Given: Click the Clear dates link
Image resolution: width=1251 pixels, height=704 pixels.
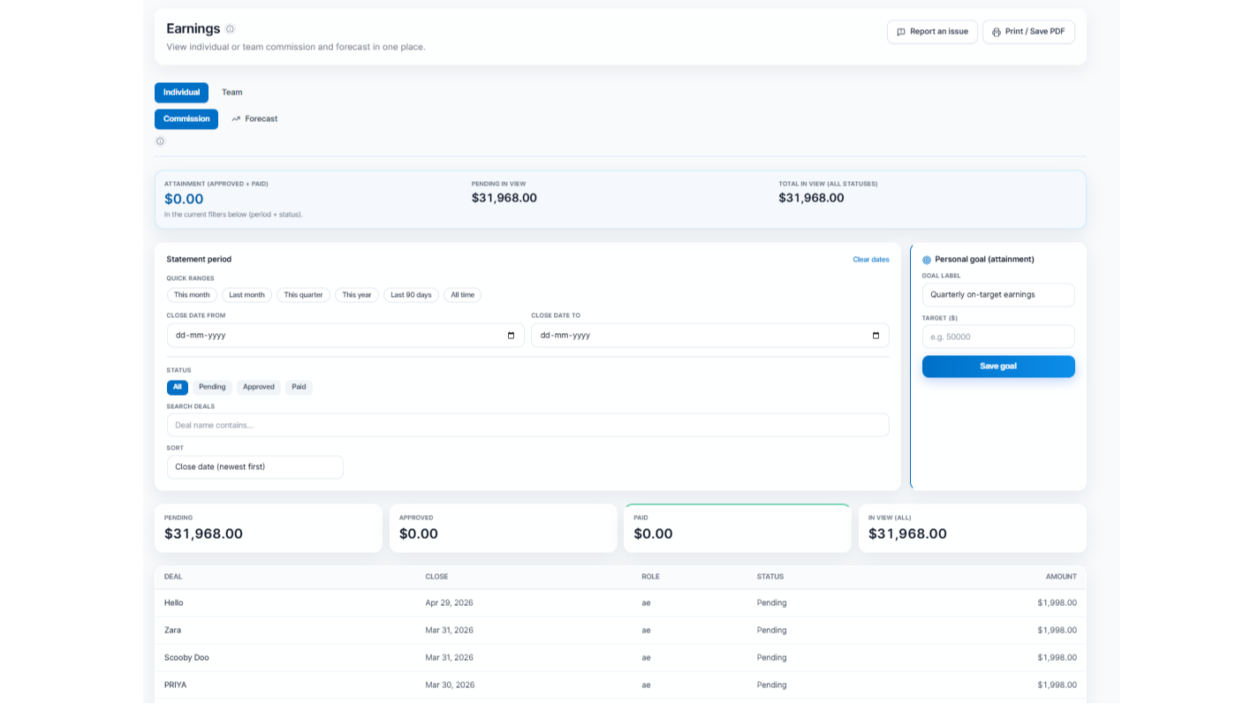Looking at the screenshot, I should 871,260.
